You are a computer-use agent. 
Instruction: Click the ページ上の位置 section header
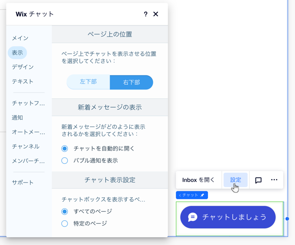pyautogui.click(x=110, y=34)
